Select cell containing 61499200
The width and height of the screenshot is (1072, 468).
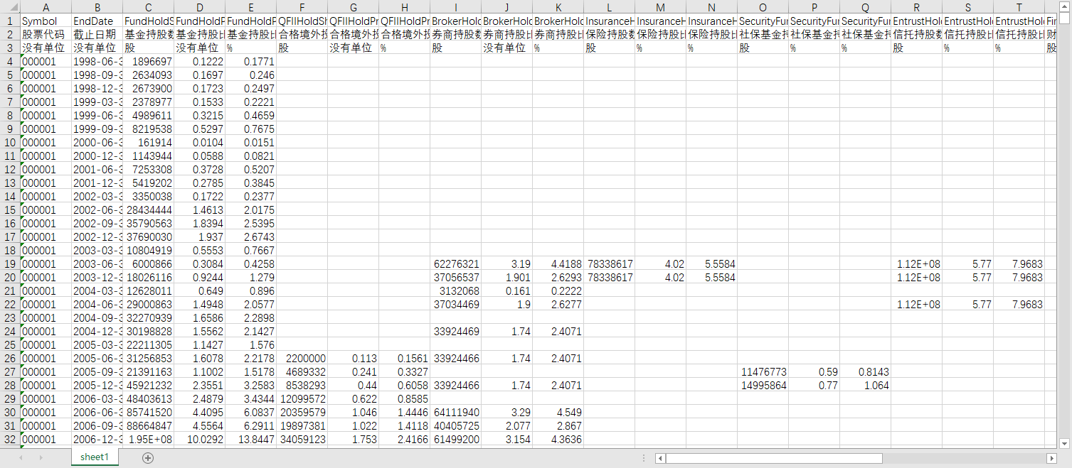(x=456, y=439)
